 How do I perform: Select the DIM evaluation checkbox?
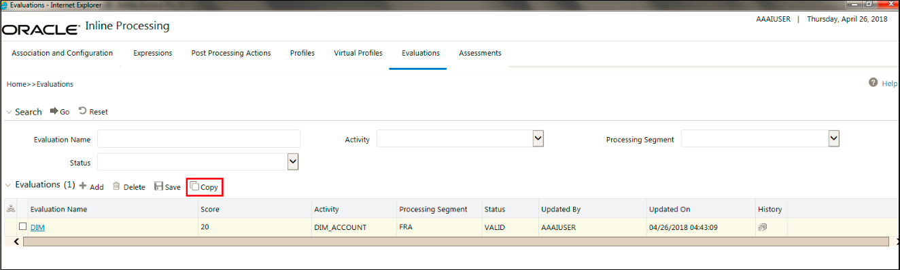click(23, 227)
